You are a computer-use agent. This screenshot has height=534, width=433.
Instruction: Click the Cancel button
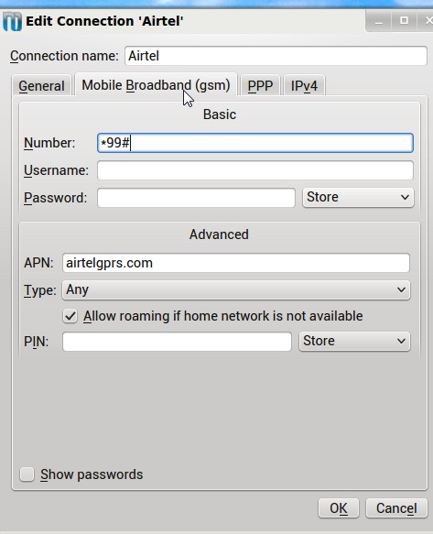coord(396,508)
